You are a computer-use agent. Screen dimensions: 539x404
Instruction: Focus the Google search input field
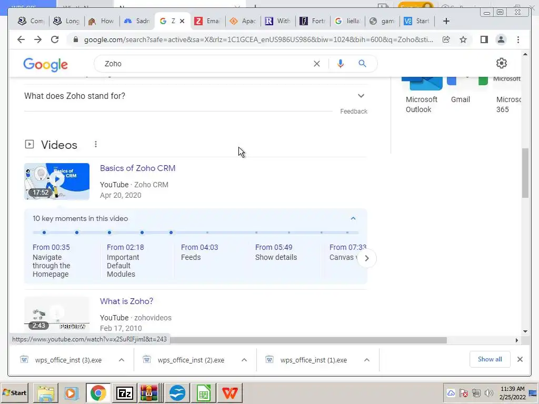(x=206, y=64)
